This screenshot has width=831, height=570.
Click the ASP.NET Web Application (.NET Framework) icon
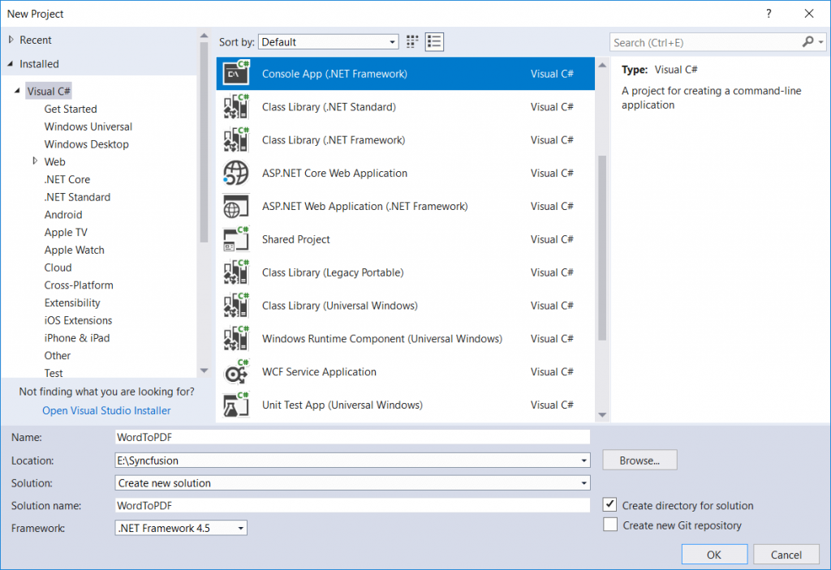[x=235, y=206]
